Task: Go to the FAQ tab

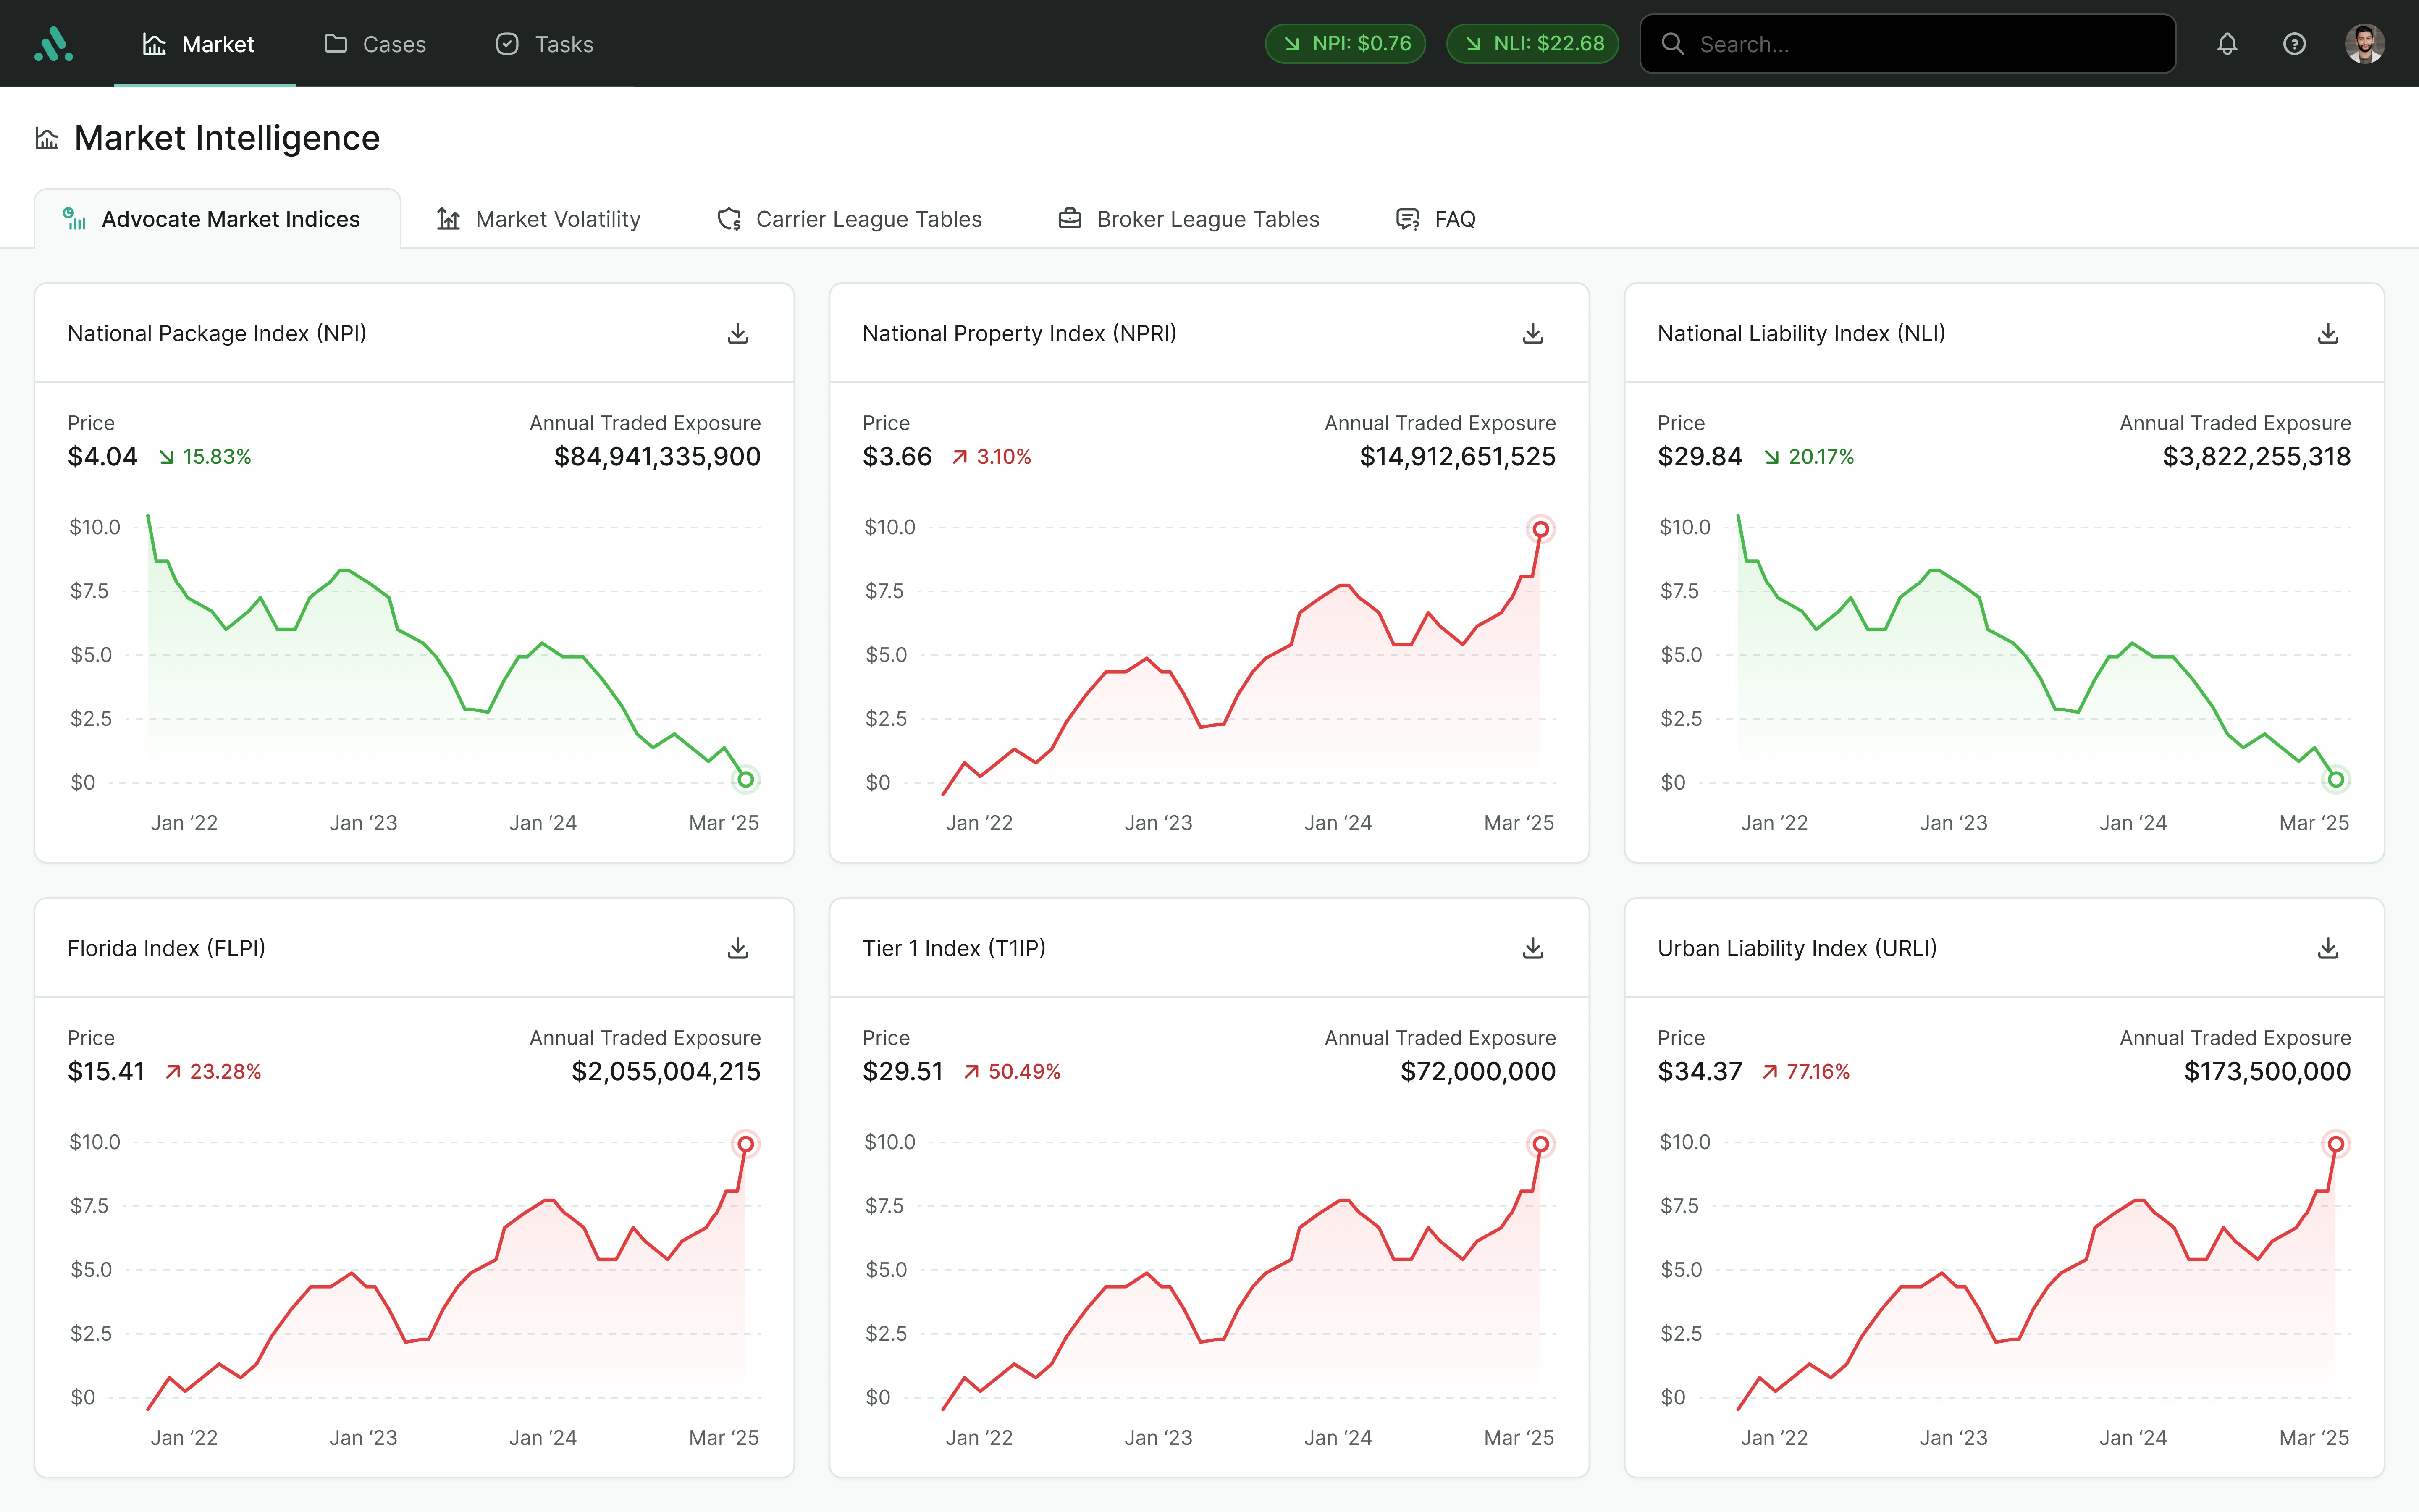Action: pos(1435,219)
